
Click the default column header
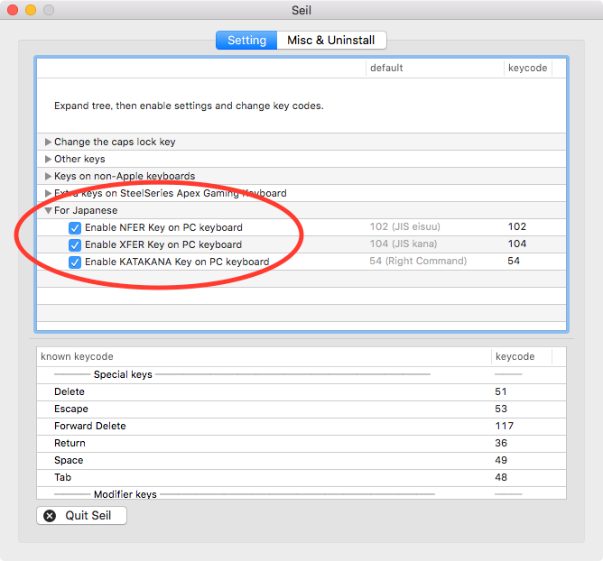(x=434, y=68)
